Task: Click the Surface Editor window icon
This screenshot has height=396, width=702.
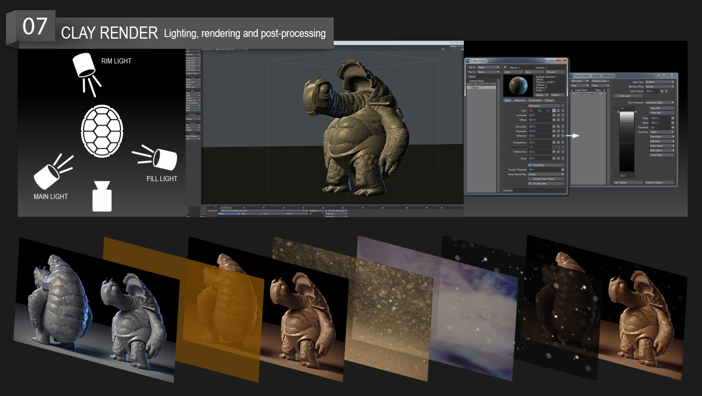Action: pyautogui.click(x=468, y=60)
